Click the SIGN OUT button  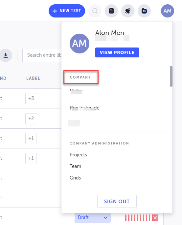click(117, 201)
